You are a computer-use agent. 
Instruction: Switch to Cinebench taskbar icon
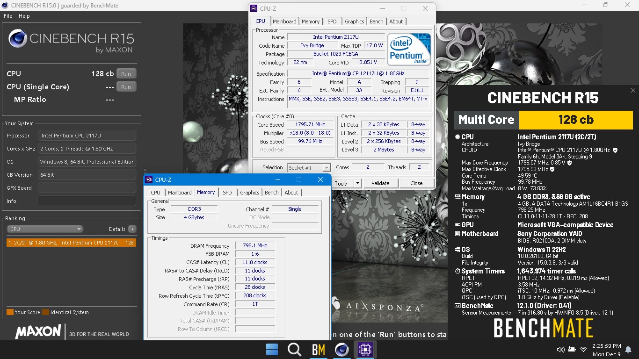(342, 350)
